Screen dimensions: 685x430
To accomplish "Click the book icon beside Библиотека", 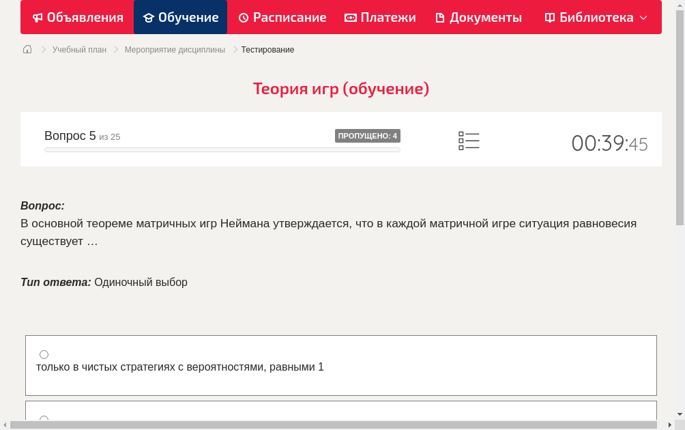I will [x=550, y=18].
